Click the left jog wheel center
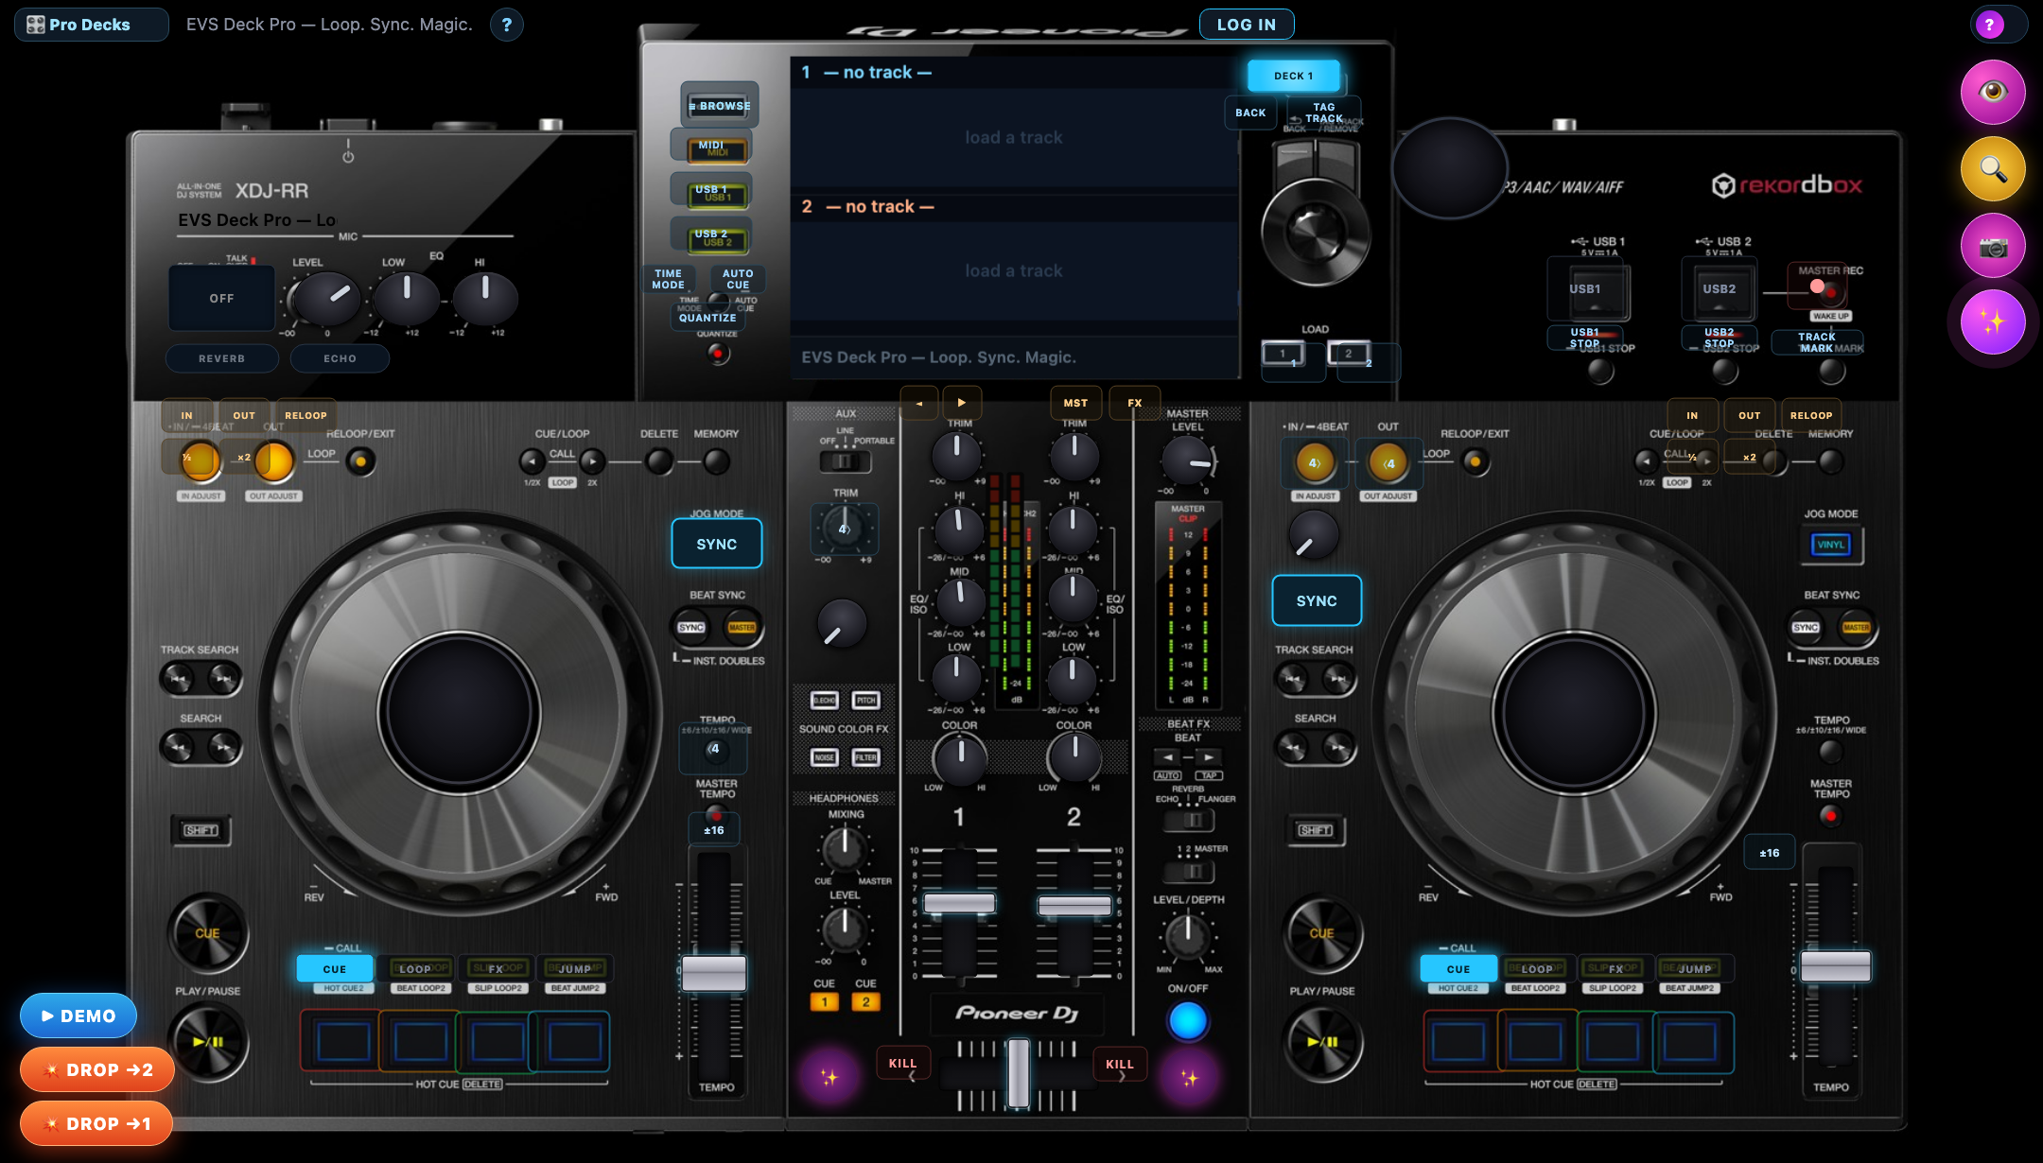 tap(460, 714)
